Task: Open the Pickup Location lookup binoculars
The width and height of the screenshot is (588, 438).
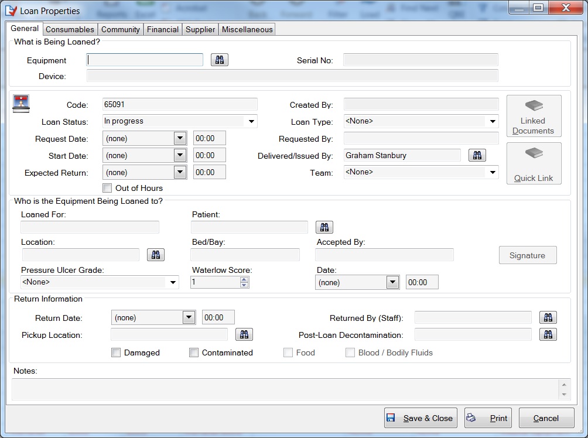Action: (x=244, y=334)
